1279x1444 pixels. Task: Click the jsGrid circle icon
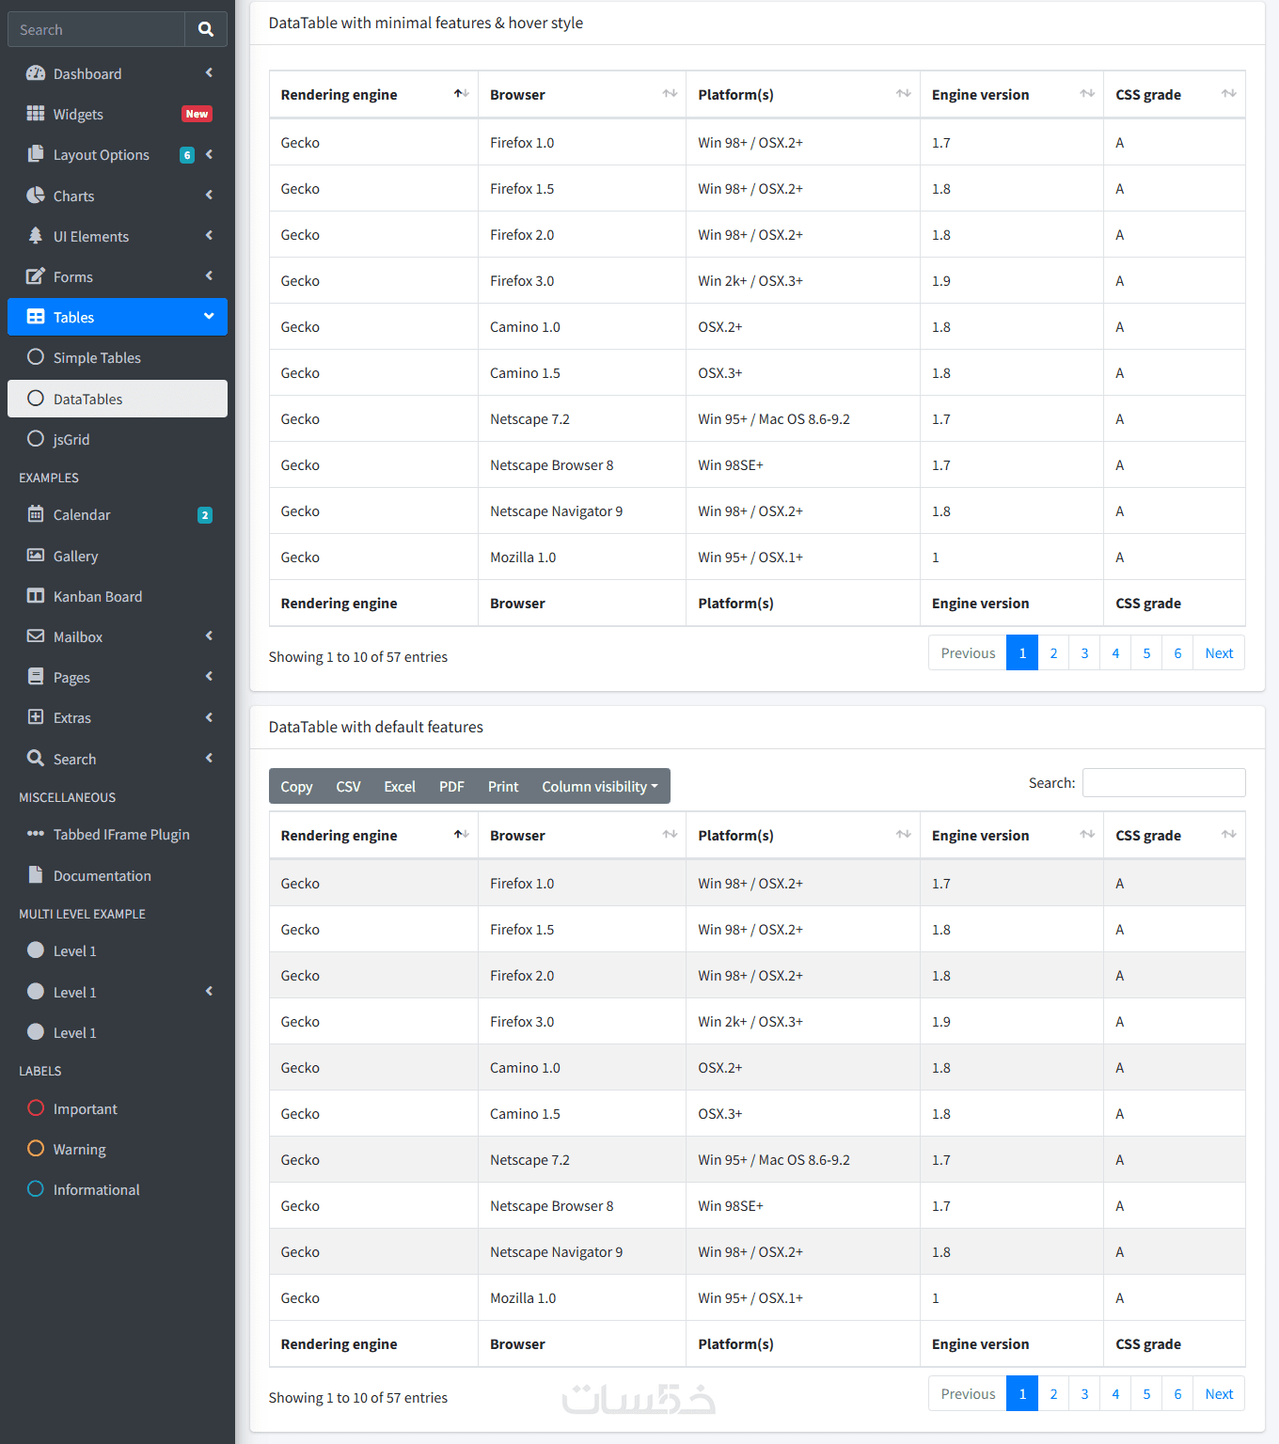36,439
